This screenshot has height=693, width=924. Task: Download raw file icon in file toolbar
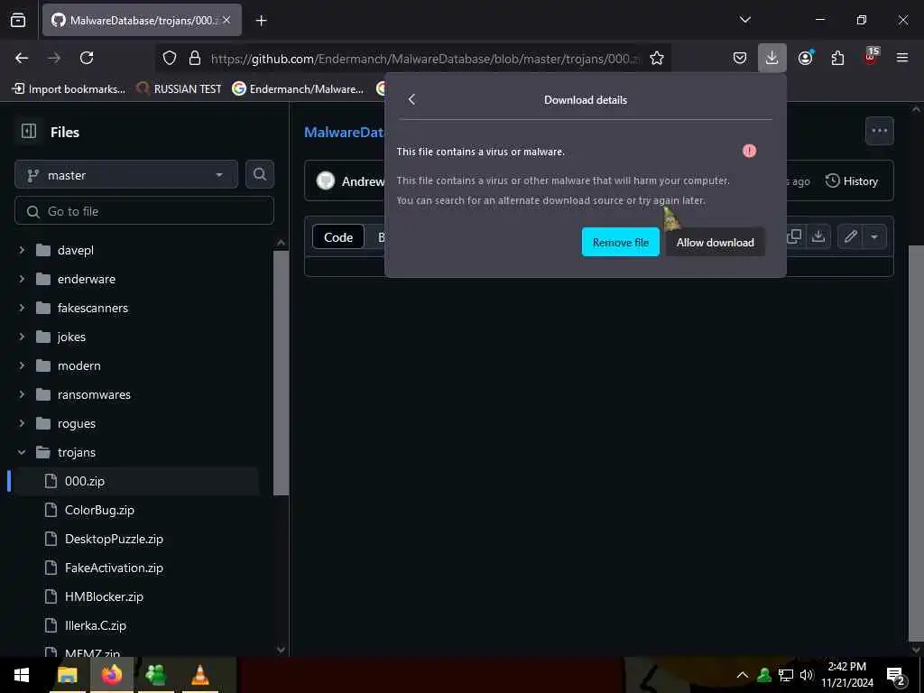coord(818,237)
